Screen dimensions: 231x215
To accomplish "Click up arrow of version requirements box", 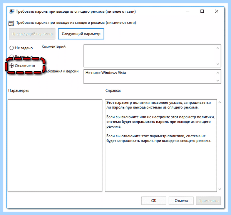I will pos(218,73).
